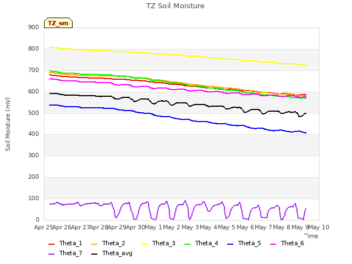The height and width of the screenshot is (264, 352).
Task: Click the Apr 26 date tick label
Action: 62,227
